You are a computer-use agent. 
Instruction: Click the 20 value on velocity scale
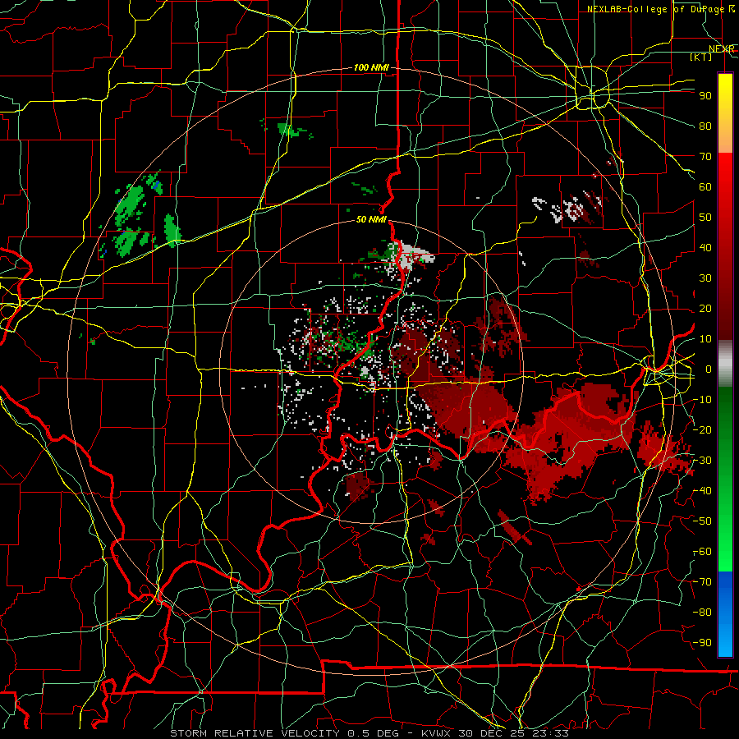[x=705, y=308]
